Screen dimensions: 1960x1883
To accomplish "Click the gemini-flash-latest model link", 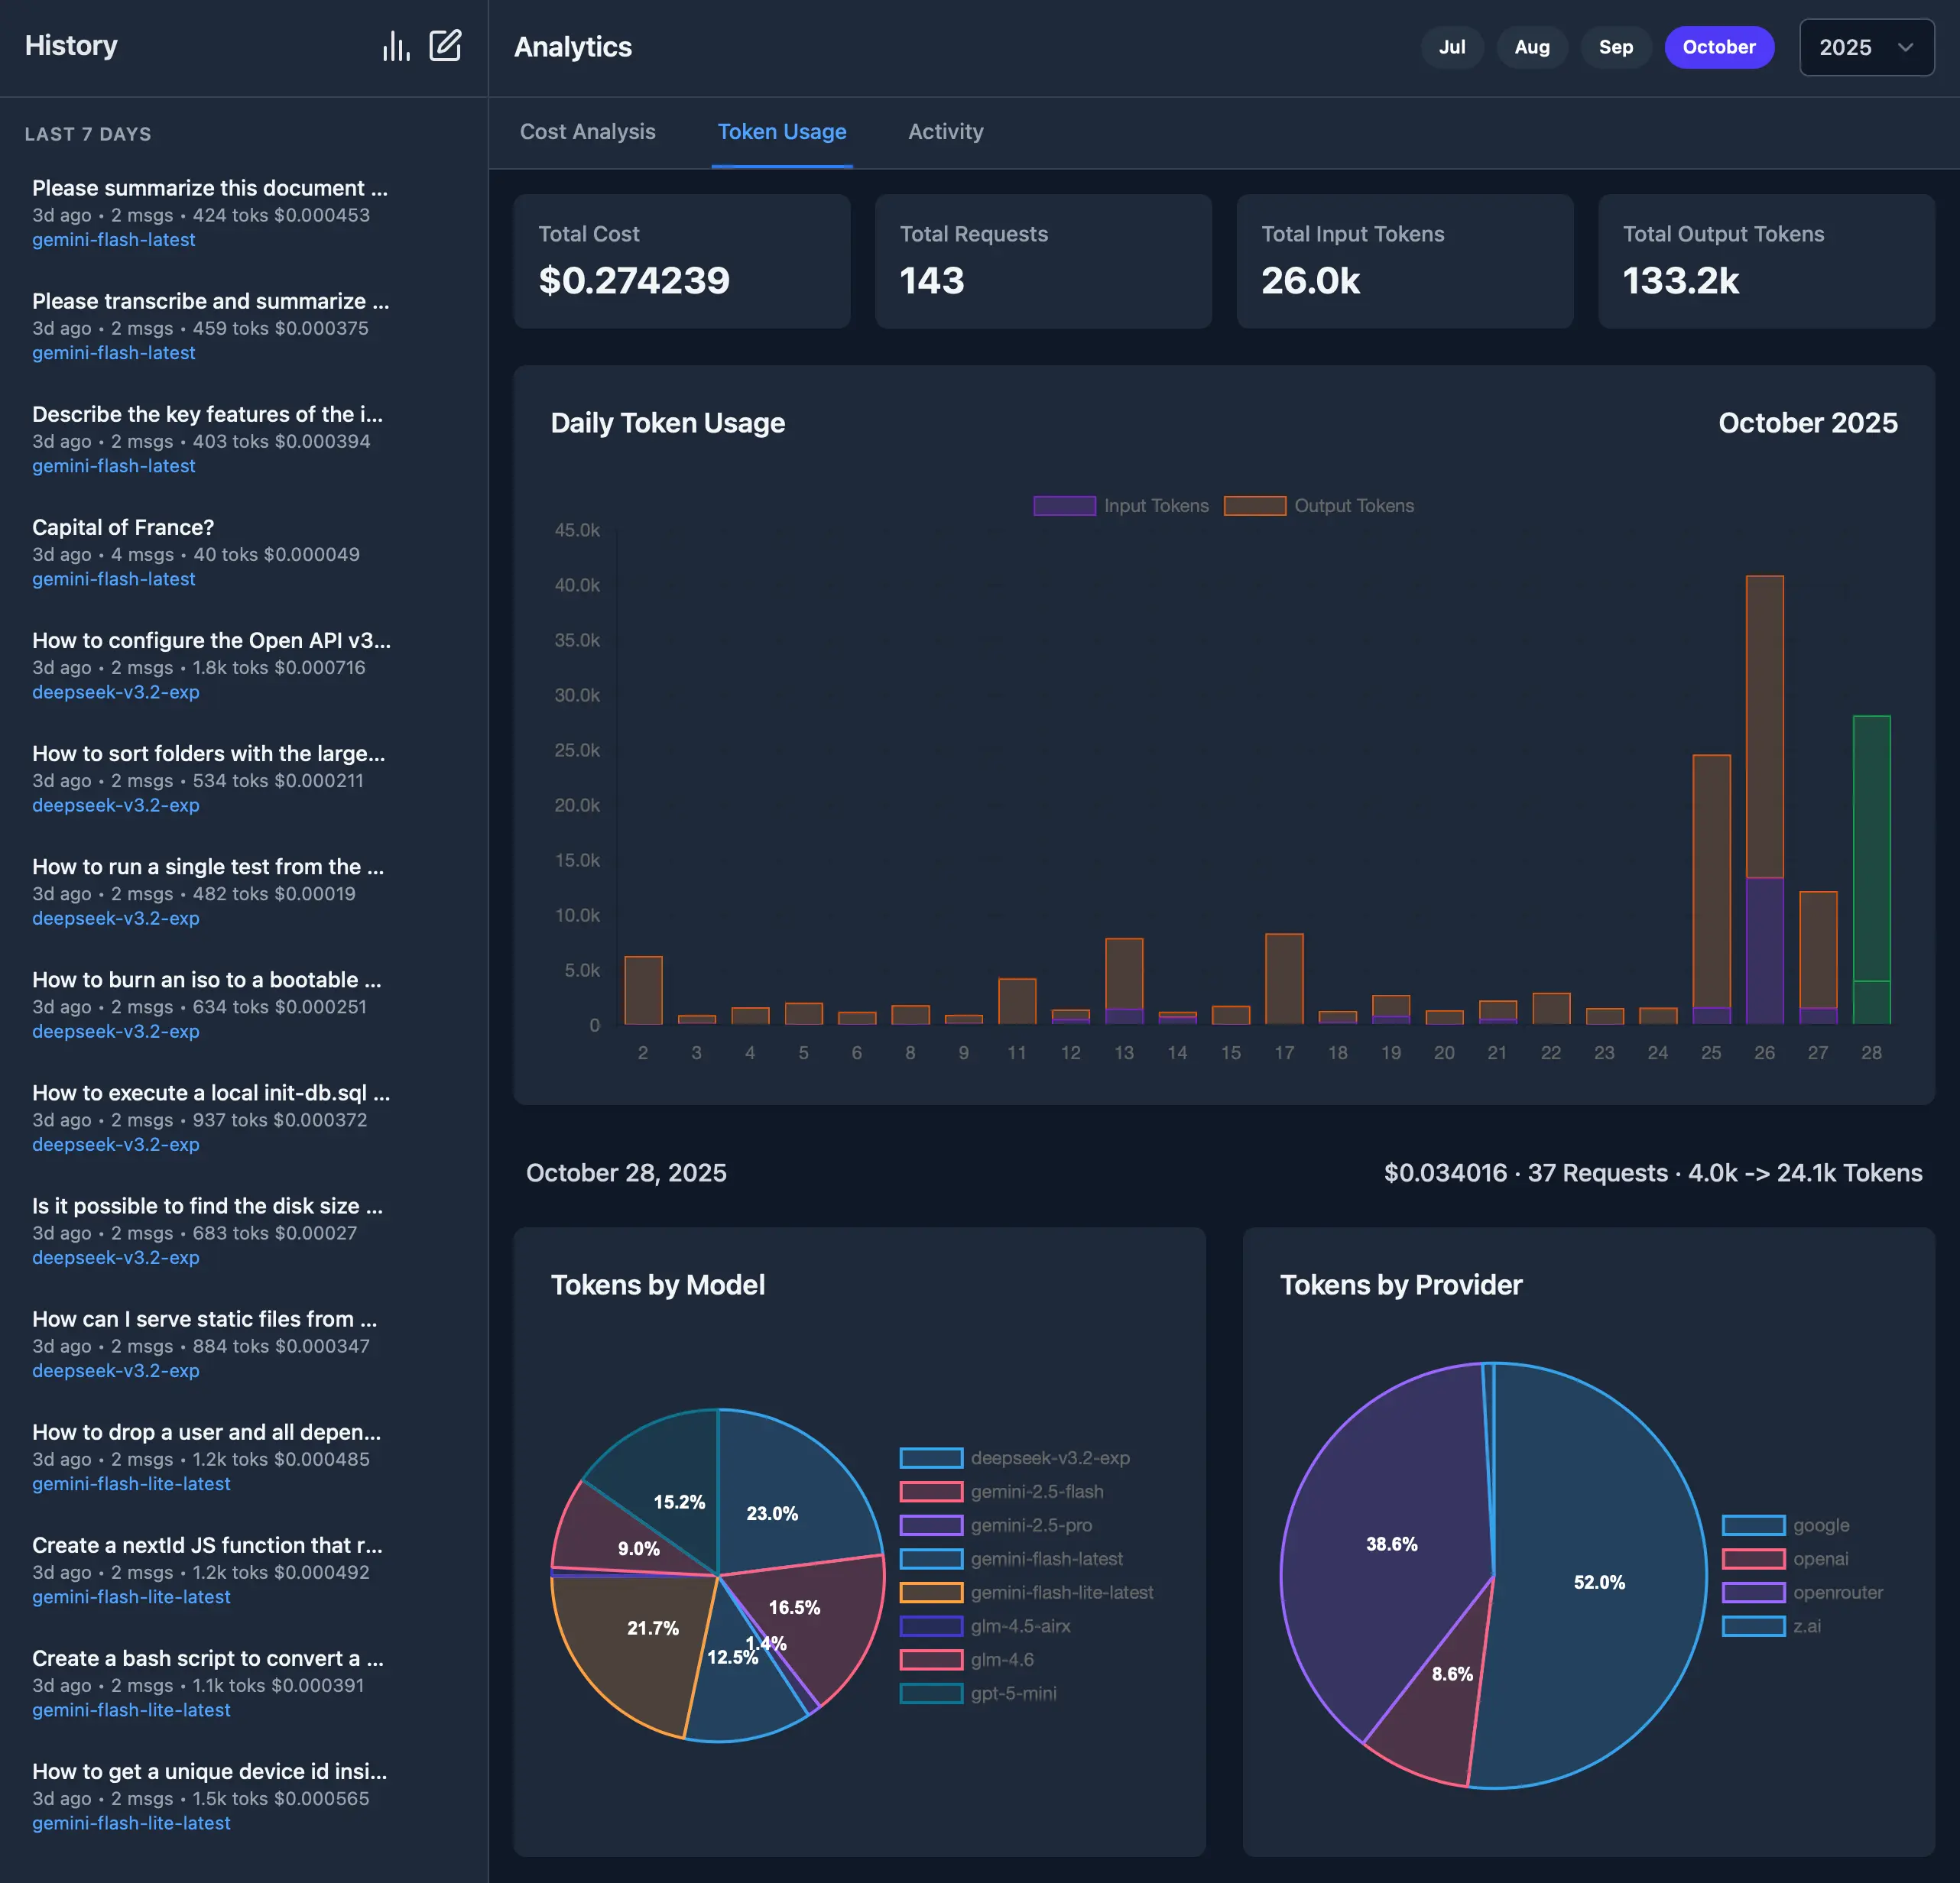I will pos(113,240).
